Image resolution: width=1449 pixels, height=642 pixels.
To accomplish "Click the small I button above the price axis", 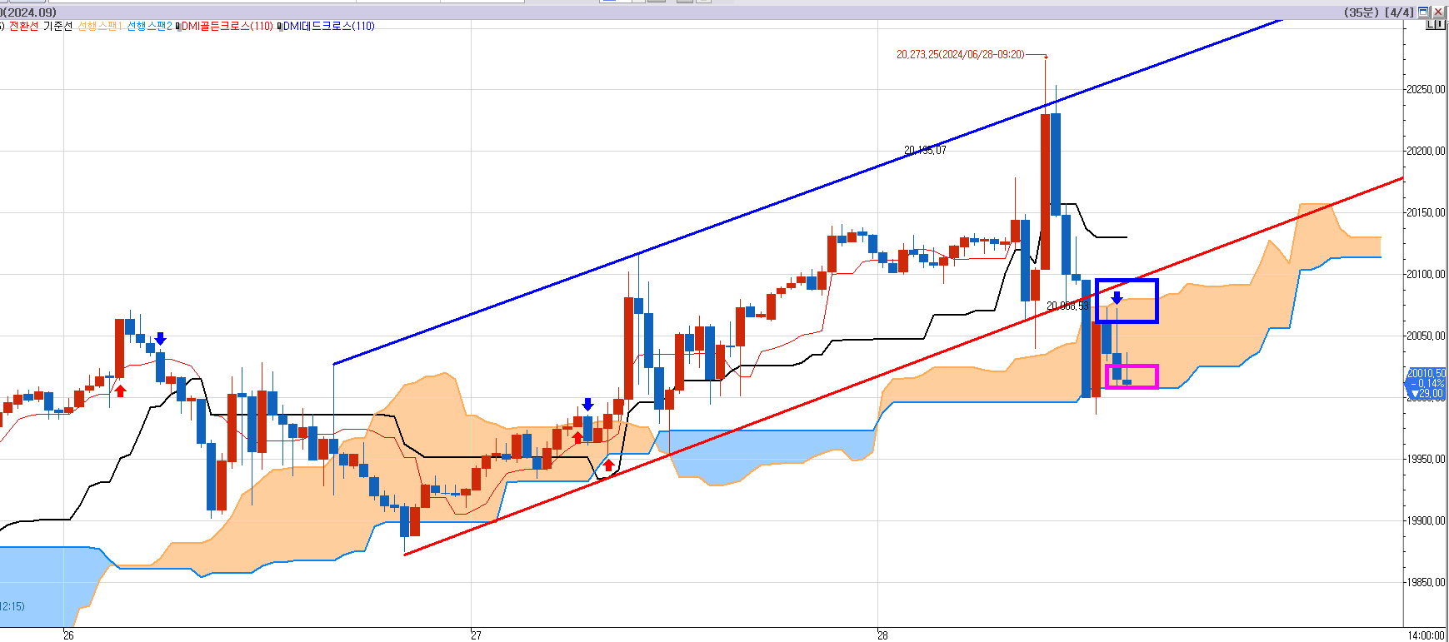I will click(1440, 24).
